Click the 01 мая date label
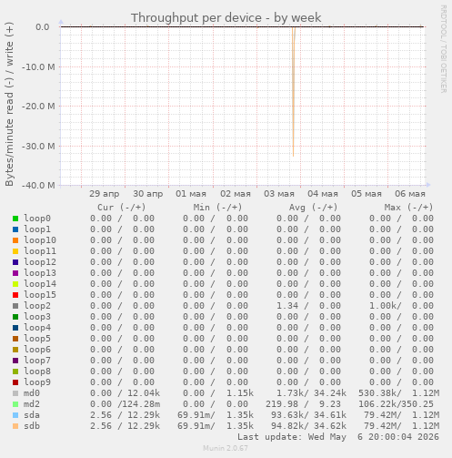This screenshot has width=452, height=458. 191,194
